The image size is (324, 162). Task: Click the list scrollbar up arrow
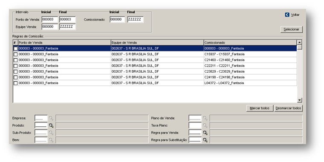pyautogui.click(x=299, y=42)
